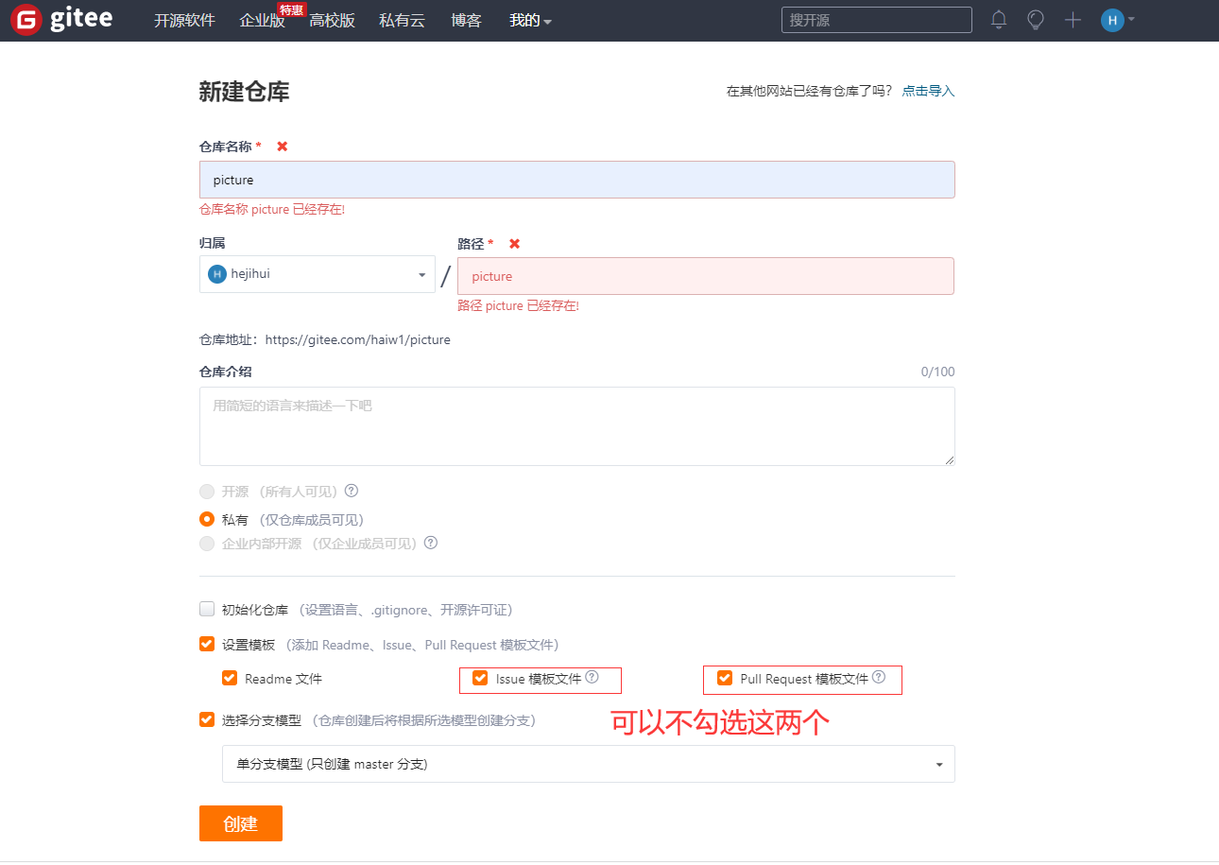The width and height of the screenshot is (1219, 865).
Task: Click the 仓库介绍 description text area
Action: (576, 425)
